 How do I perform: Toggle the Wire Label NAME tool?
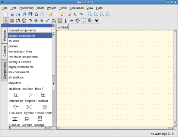pos(54,20)
